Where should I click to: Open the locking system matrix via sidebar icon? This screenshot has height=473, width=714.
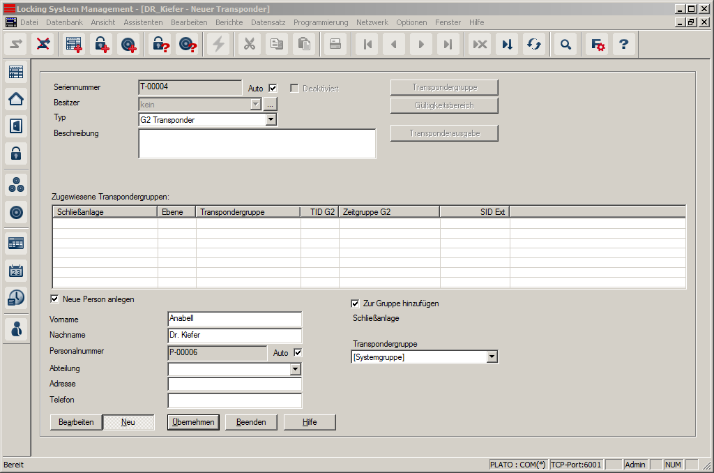pyautogui.click(x=15, y=71)
